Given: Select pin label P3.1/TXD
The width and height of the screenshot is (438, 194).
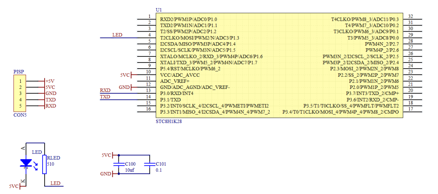Looking at the screenshot, I should 170,99.
